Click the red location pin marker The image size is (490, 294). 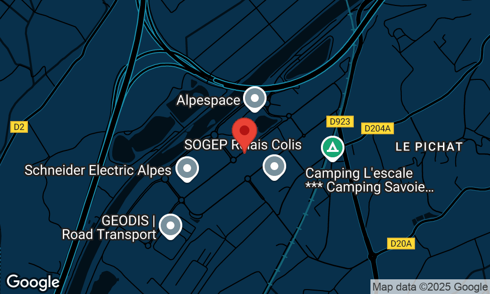(x=245, y=135)
